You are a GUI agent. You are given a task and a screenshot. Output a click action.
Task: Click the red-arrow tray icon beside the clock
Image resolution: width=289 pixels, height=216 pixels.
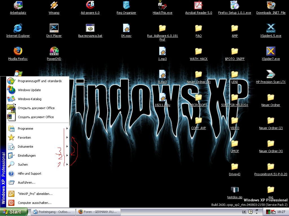pyautogui.click(x=273, y=212)
